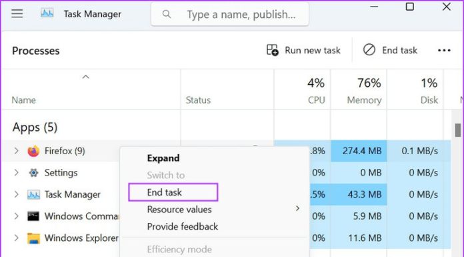Expand the Settings process row

(17, 172)
